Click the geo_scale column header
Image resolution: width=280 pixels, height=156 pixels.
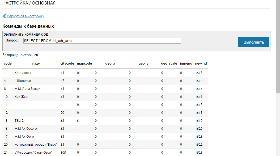coord(169,64)
